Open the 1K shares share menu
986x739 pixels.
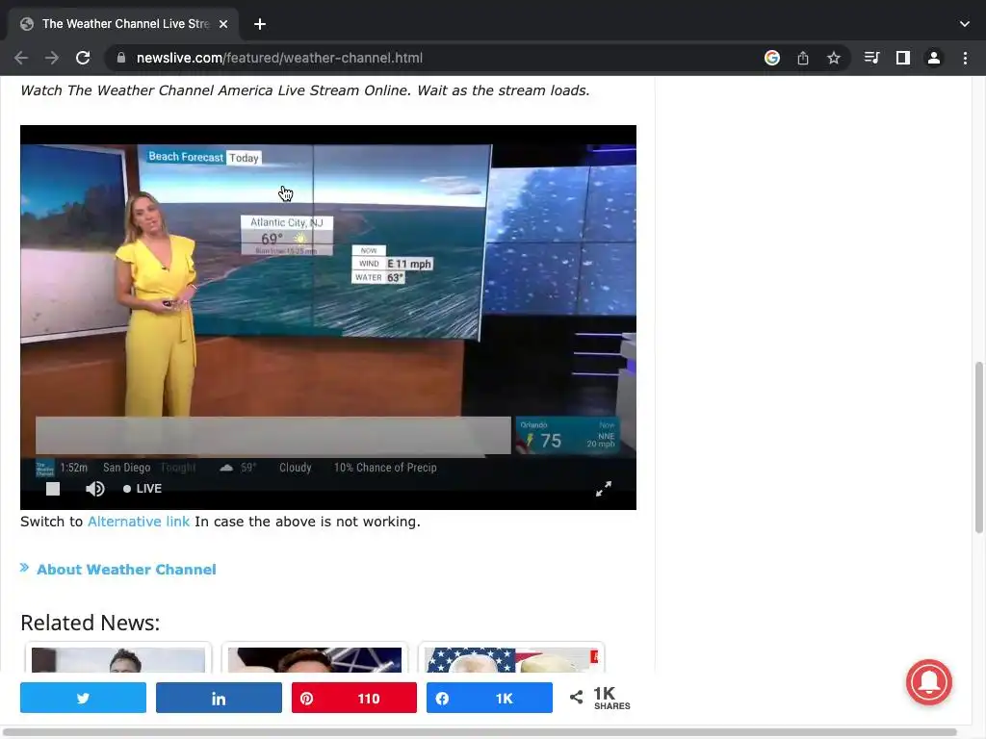point(600,698)
